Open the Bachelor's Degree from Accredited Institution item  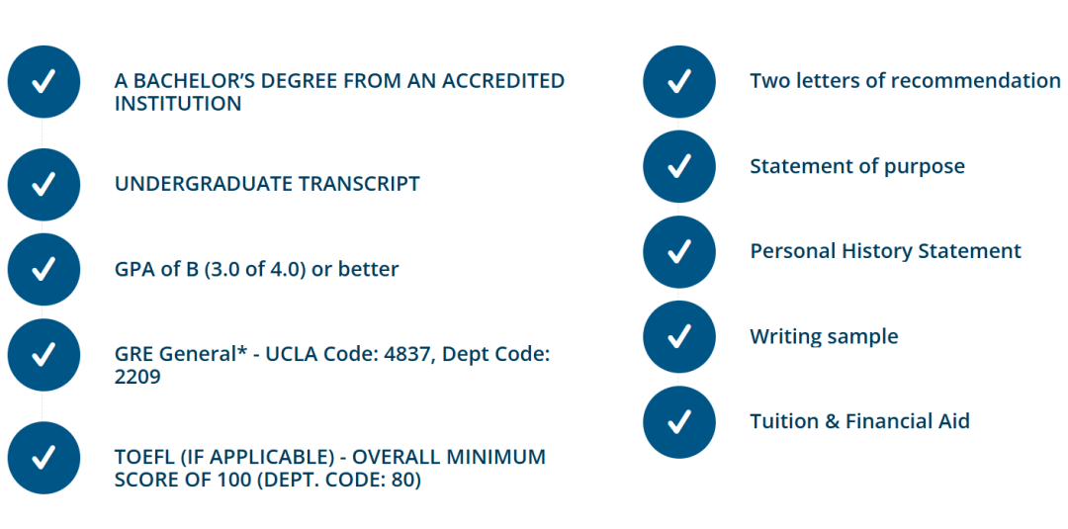(x=339, y=92)
